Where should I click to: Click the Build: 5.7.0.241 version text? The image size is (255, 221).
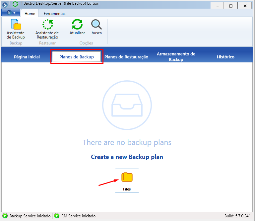(x=237, y=216)
